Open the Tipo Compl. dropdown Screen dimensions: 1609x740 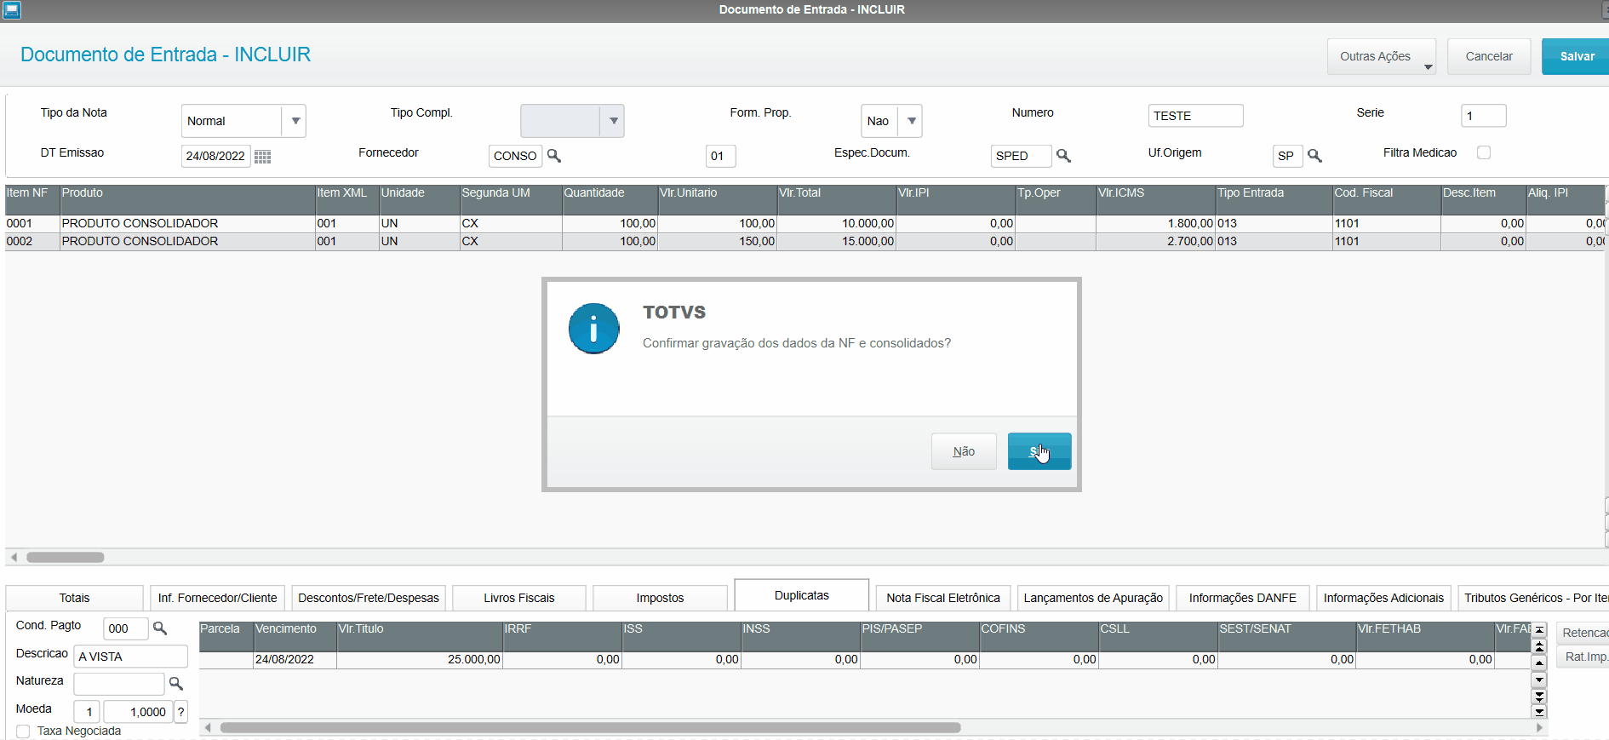tap(613, 121)
